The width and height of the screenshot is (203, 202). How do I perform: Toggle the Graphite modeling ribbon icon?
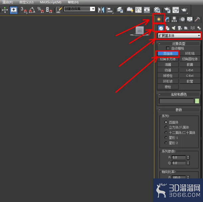(130, 10)
